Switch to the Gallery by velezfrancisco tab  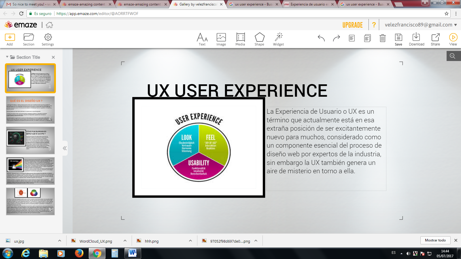(x=198, y=4)
